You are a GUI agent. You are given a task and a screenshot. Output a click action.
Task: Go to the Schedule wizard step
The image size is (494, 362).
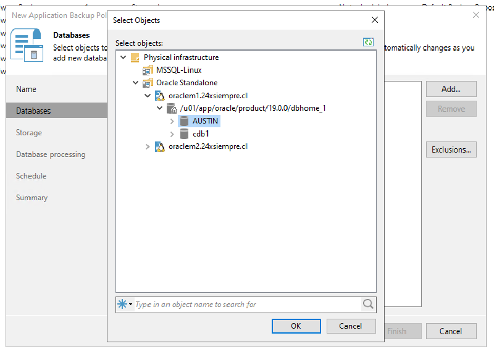(x=31, y=176)
